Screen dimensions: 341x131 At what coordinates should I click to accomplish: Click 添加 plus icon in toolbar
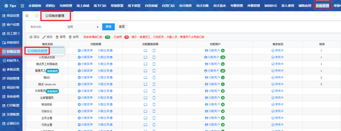click(x=31, y=37)
